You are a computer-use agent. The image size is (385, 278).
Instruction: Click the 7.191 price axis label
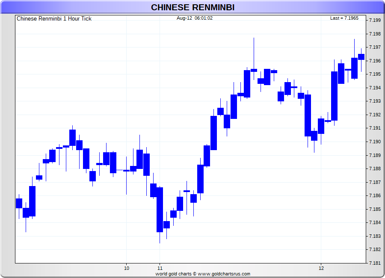coord(375,128)
